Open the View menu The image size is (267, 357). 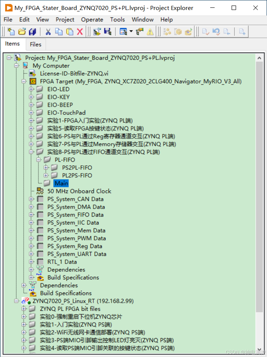42,19
